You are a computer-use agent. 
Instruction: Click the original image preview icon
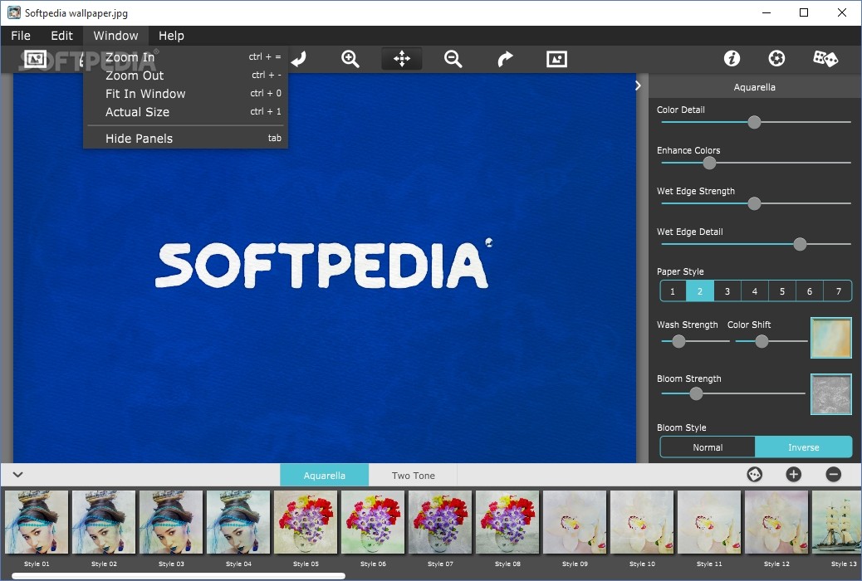point(556,59)
